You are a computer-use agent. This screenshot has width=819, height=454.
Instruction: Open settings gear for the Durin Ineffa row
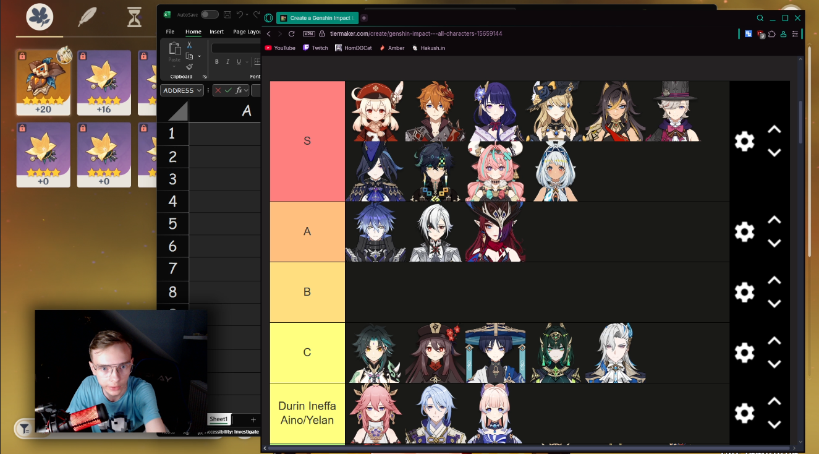click(744, 413)
